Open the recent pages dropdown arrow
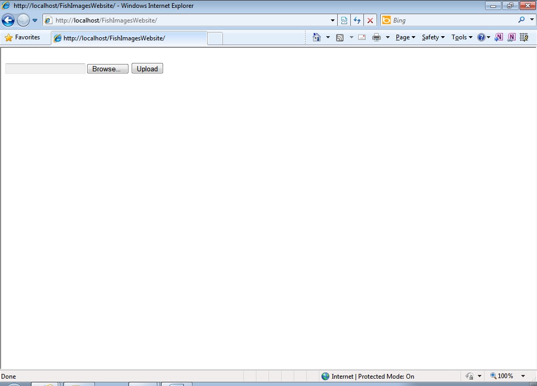The height and width of the screenshot is (386, 537). click(35, 20)
